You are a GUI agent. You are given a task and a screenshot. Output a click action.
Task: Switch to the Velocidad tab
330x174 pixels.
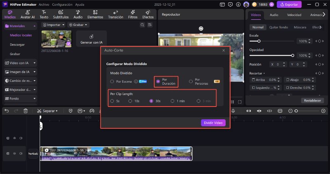(x=294, y=15)
